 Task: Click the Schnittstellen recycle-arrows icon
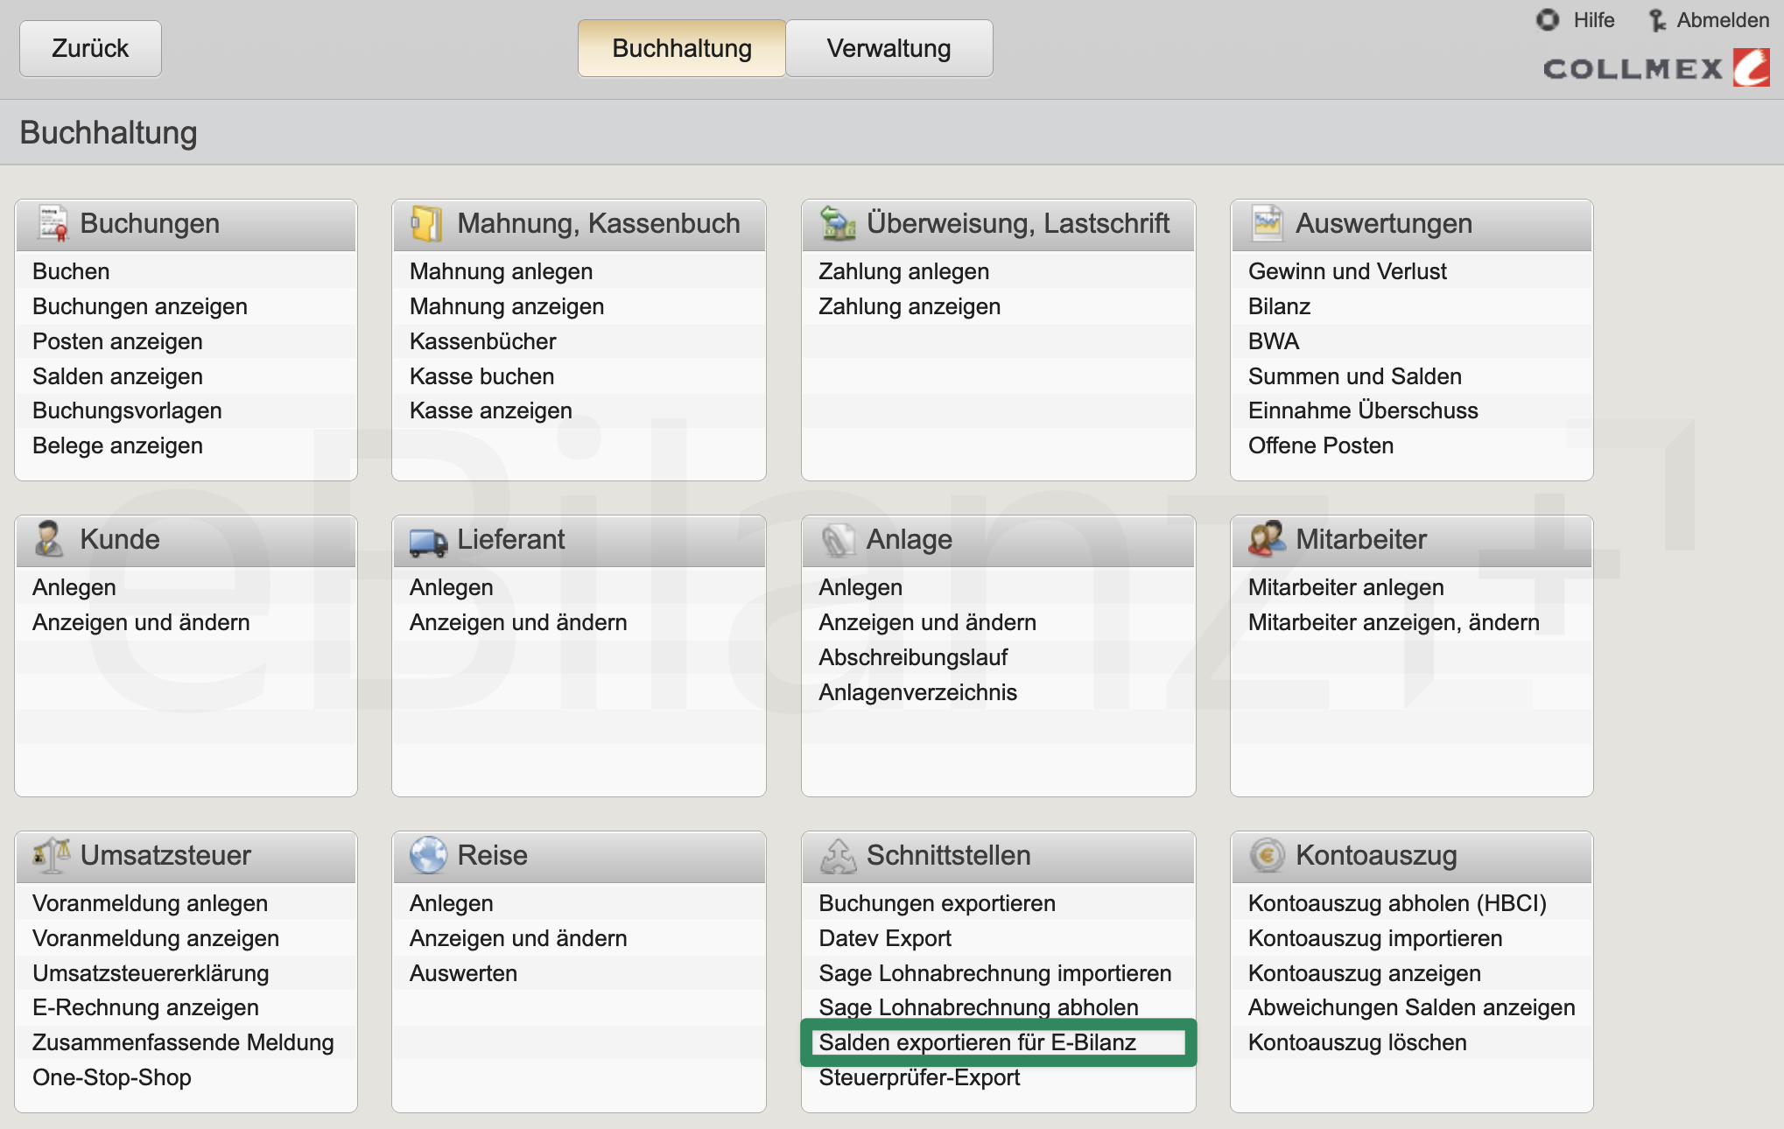coord(839,856)
